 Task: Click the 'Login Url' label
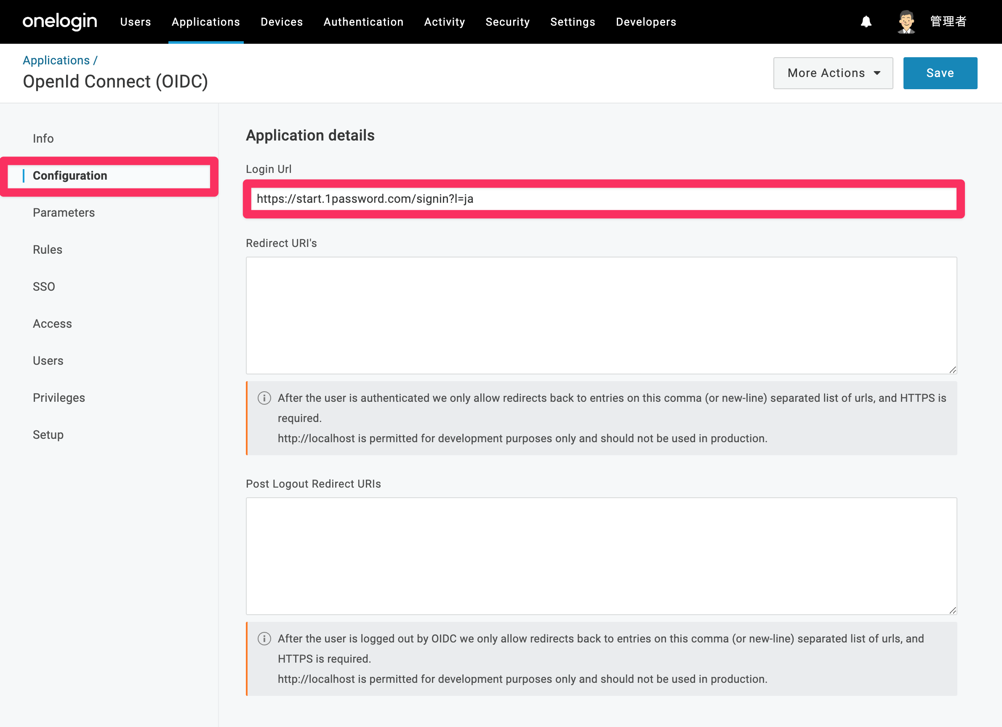coord(269,169)
